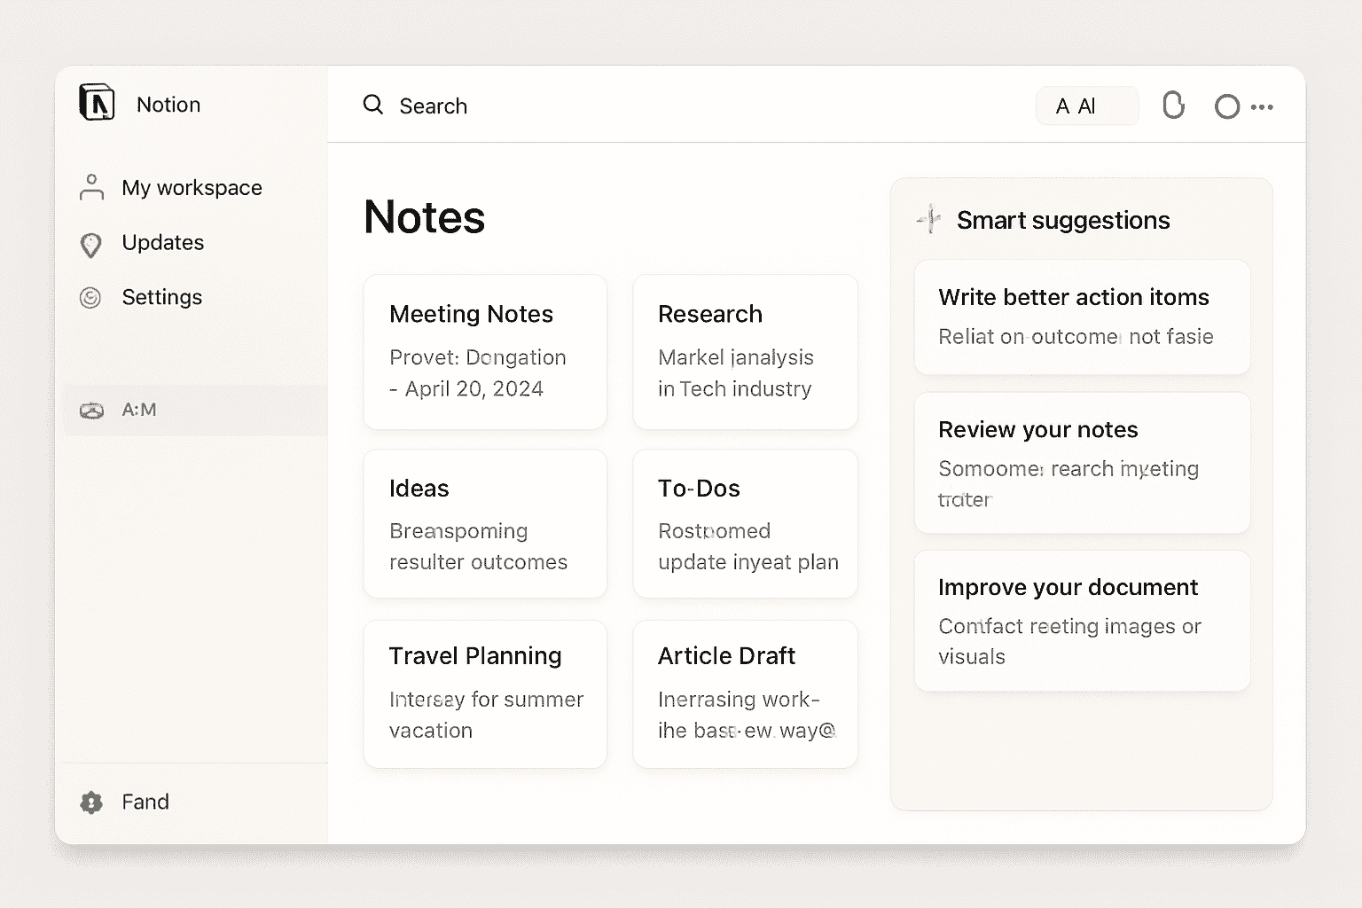
Task: Click the search magnifier icon
Action: click(373, 105)
